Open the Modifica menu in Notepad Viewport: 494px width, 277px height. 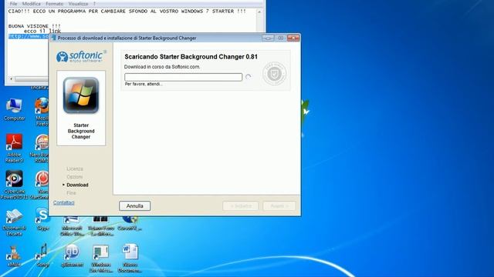[x=31, y=4]
